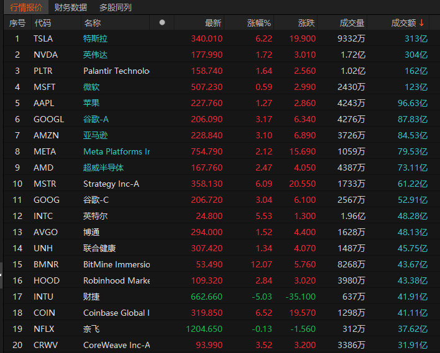The width and height of the screenshot is (440, 353).
Task: Sort by 序号 column header
Action: 17,23
